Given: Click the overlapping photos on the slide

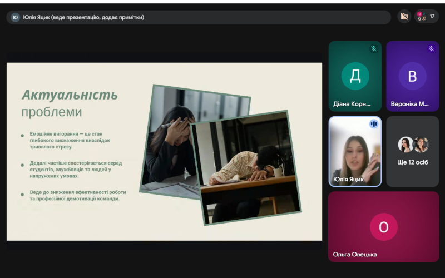Looking at the screenshot, I should pyautogui.click(x=222, y=153).
